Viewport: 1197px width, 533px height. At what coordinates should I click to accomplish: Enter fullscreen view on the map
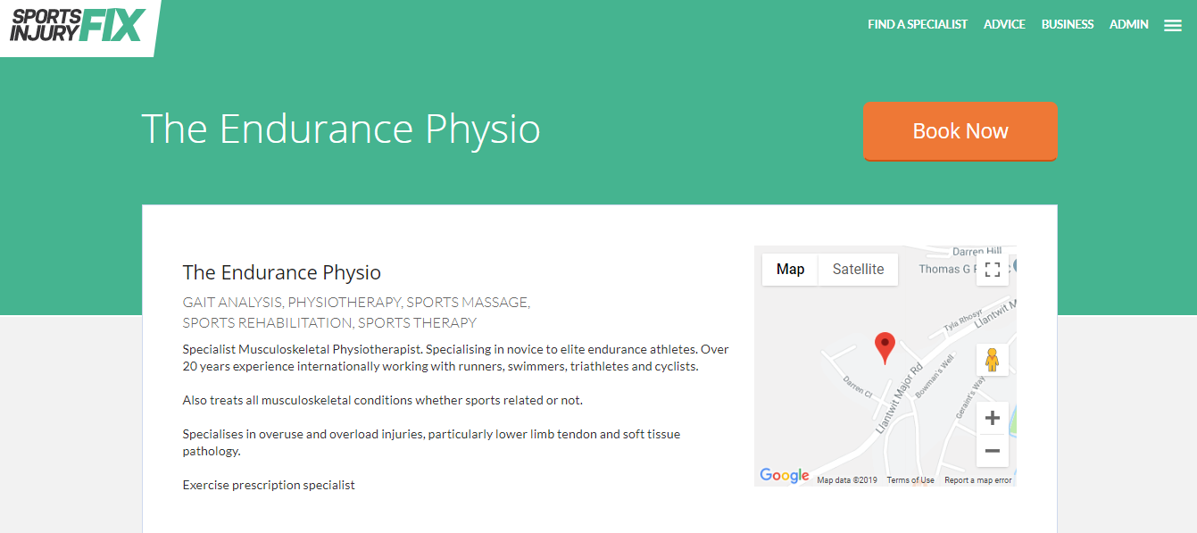(x=992, y=269)
